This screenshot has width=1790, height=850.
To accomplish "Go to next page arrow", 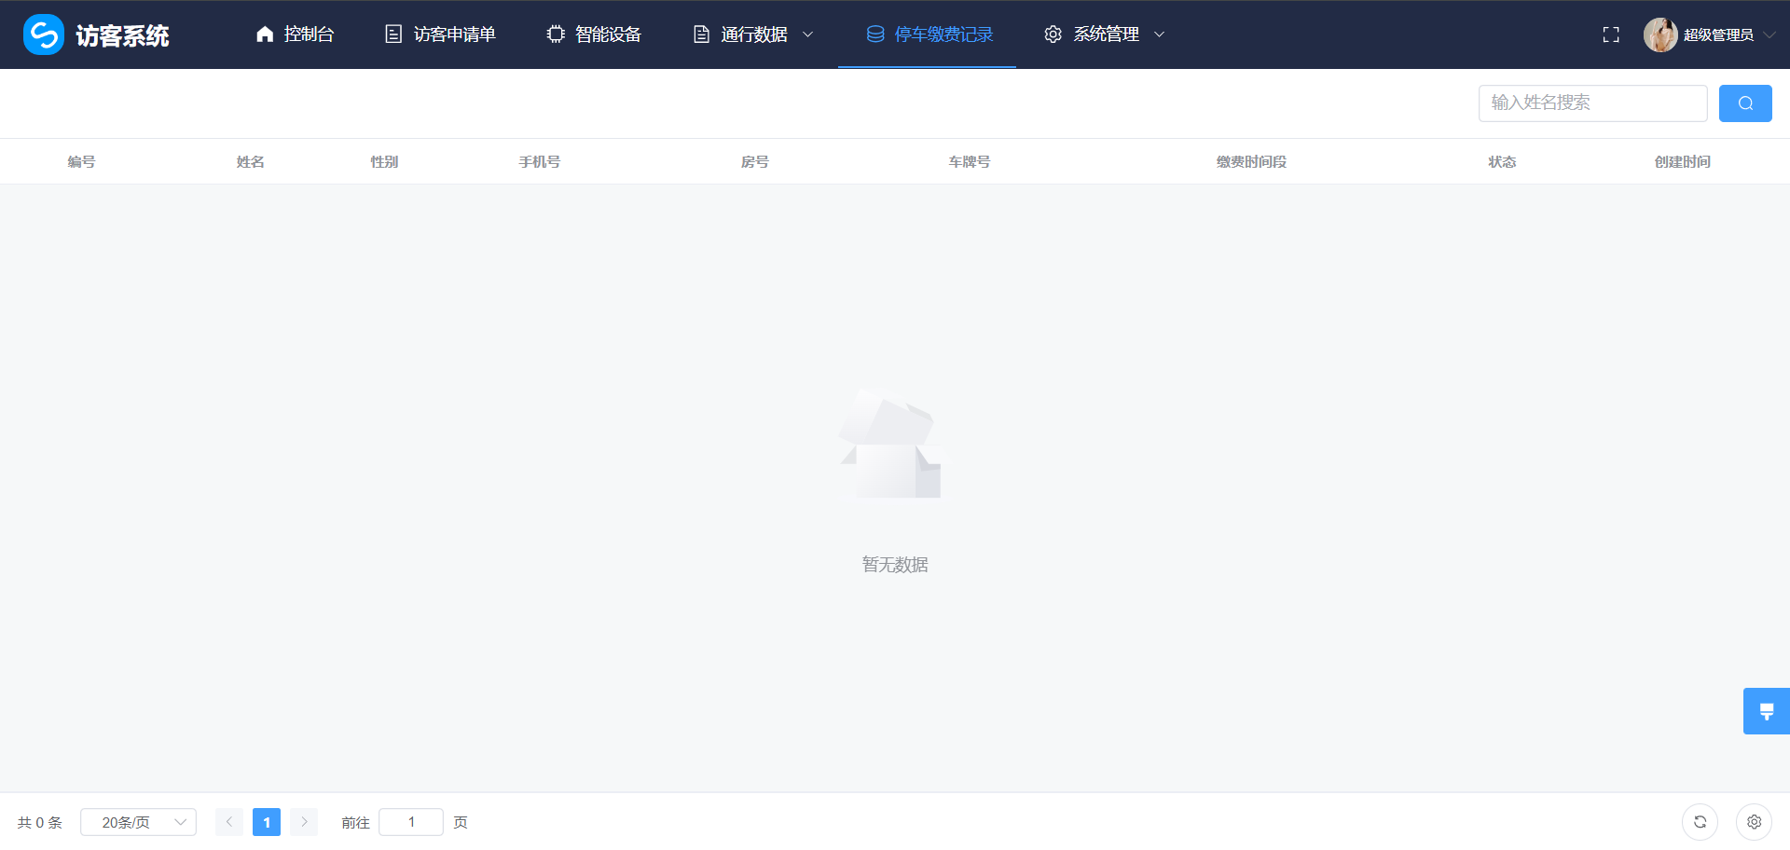I will tap(304, 822).
